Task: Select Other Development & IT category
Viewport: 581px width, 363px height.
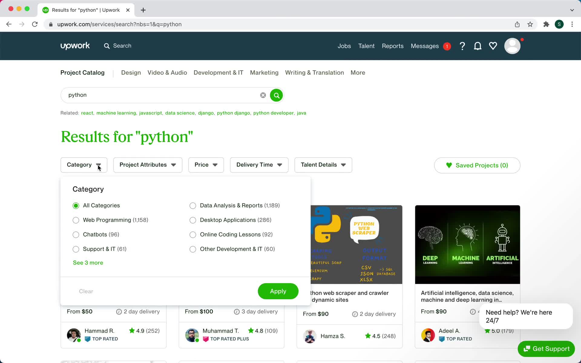Action: pos(193,249)
